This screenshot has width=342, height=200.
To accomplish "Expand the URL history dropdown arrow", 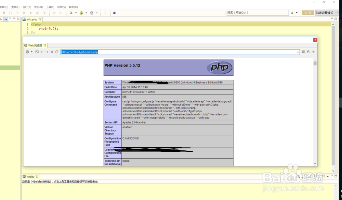I will [298, 52].
